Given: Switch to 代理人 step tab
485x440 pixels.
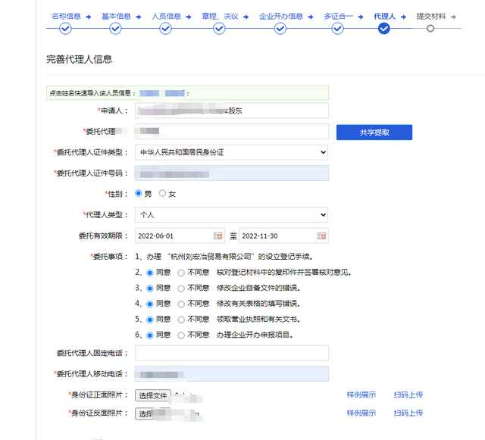Looking at the screenshot, I should (384, 16).
